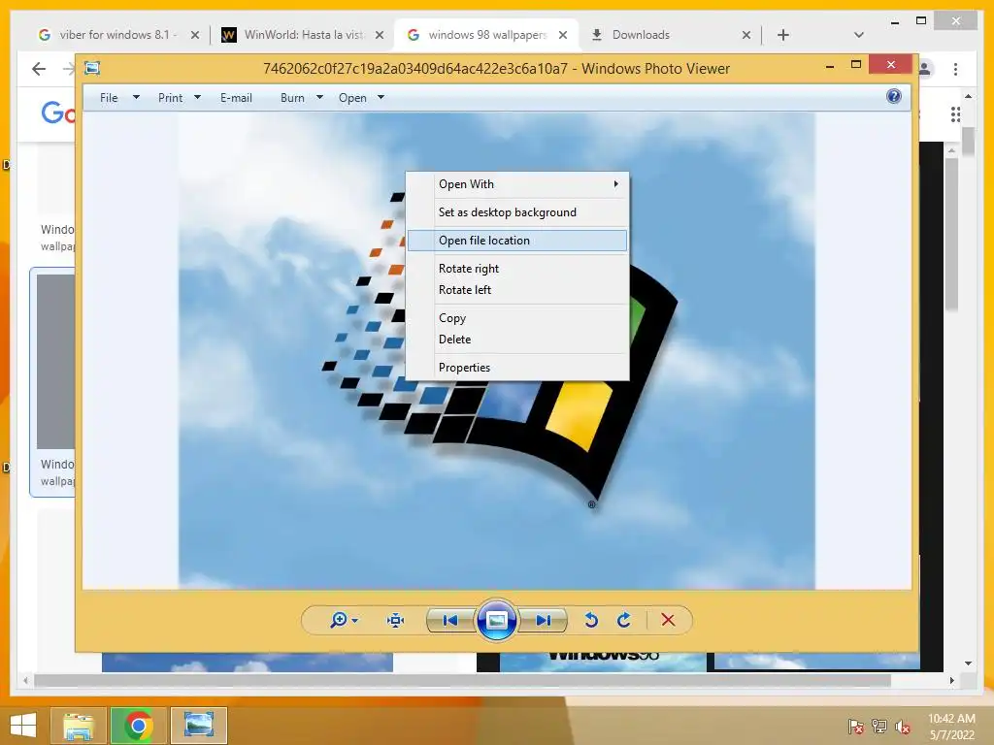Click the zoom magnifier button in Photo Viewer
Screen dimensions: 994x745
(339, 620)
